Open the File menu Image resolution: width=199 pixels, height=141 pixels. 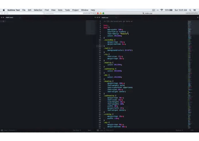click(24, 10)
